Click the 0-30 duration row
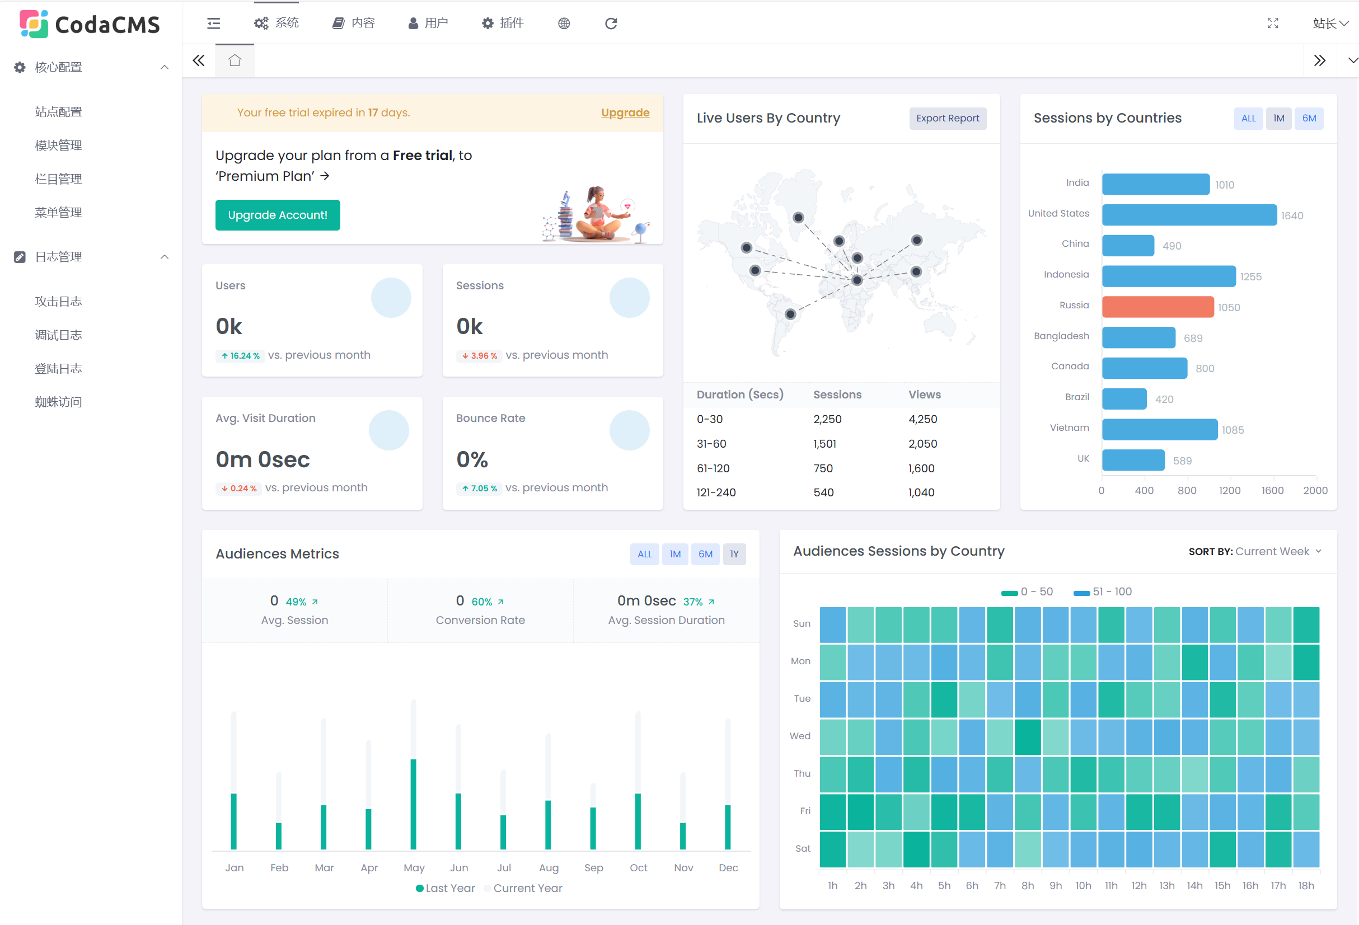This screenshot has height=925, width=1359. click(841, 419)
